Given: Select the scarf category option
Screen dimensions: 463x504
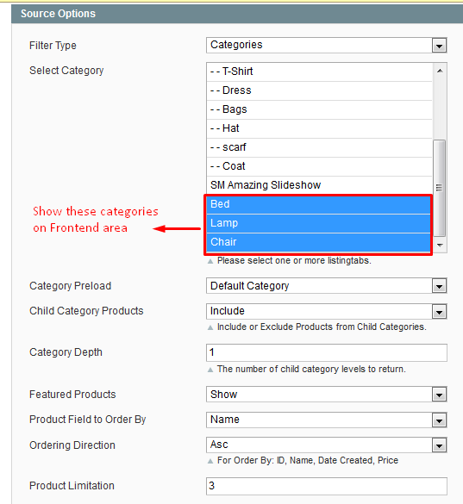Looking at the screenshot, I should 319,147.
